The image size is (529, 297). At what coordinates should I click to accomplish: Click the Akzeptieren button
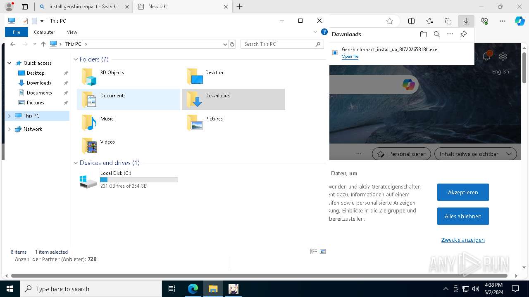coord(463,192)
